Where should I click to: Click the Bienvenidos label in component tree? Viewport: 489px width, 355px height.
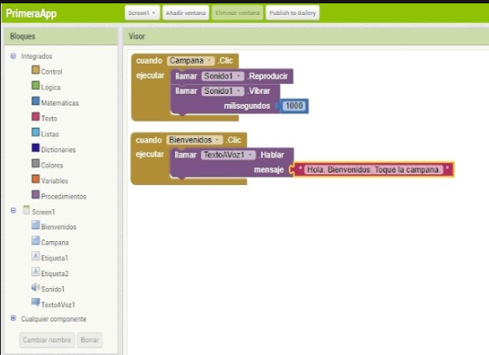coord(59,227)
